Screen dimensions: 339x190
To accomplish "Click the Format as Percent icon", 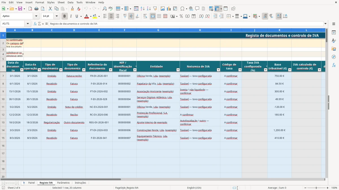I will click(x=181, y=16).
